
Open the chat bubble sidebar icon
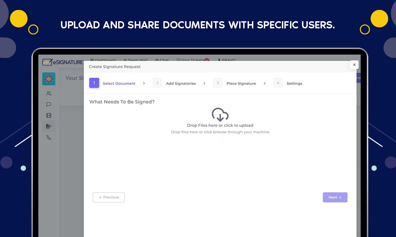click(49, 104)
